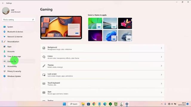Open the Windows Start button on taskbar

click(x=64, y=104)
